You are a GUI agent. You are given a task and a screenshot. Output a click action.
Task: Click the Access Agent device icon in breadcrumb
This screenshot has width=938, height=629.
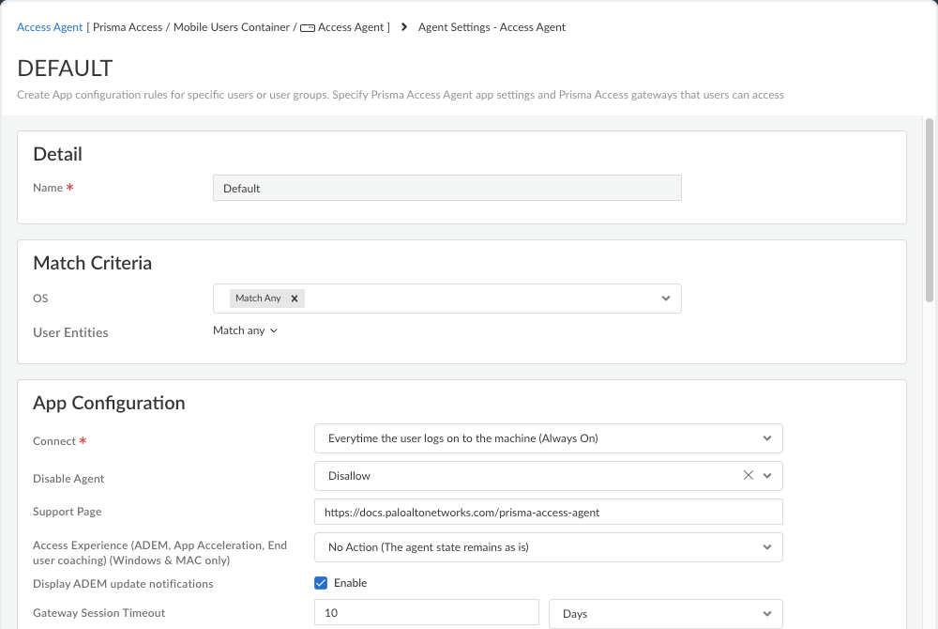(308, 28)
